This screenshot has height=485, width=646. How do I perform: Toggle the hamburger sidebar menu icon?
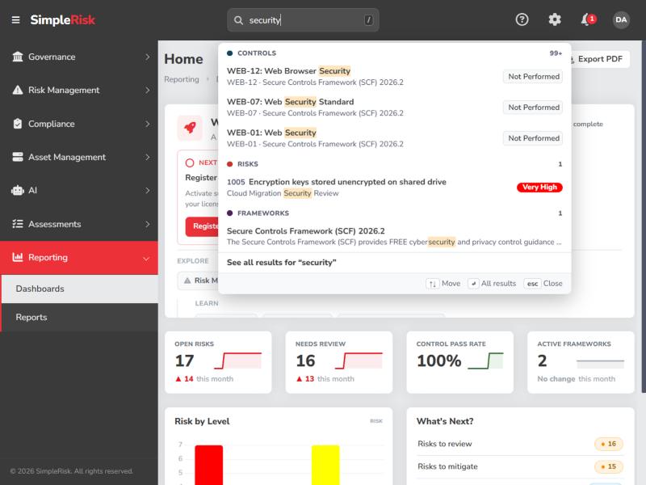15,19
